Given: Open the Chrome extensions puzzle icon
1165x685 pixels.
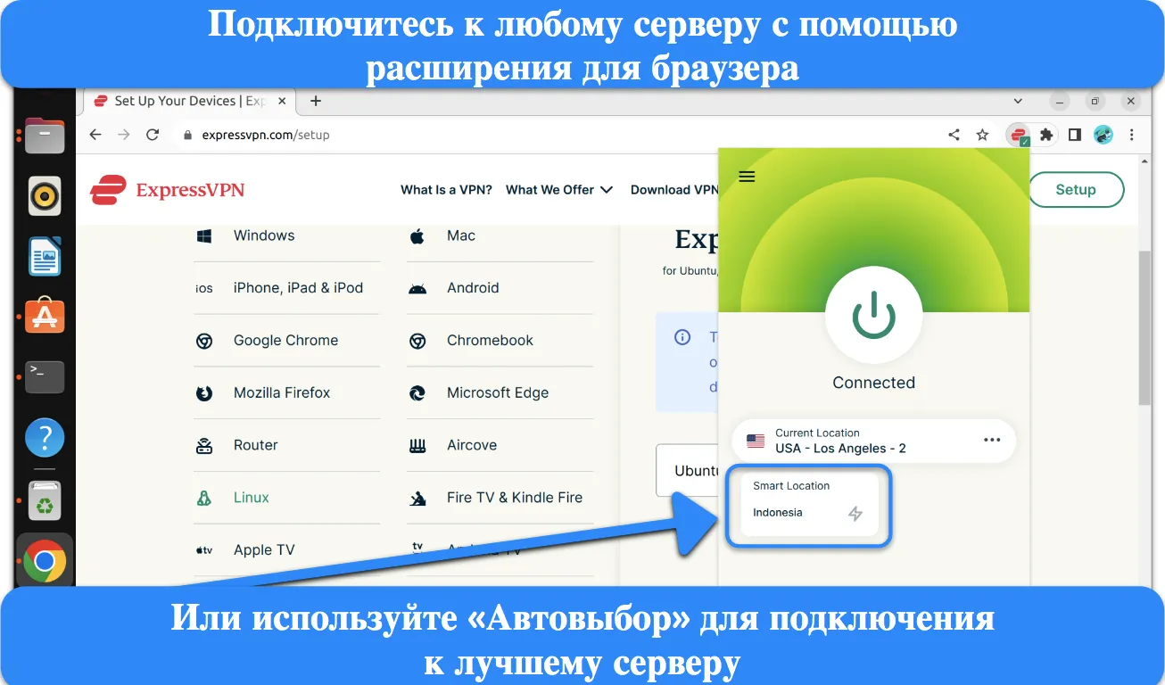Looking at the screenshot, I should point(1046,135).
